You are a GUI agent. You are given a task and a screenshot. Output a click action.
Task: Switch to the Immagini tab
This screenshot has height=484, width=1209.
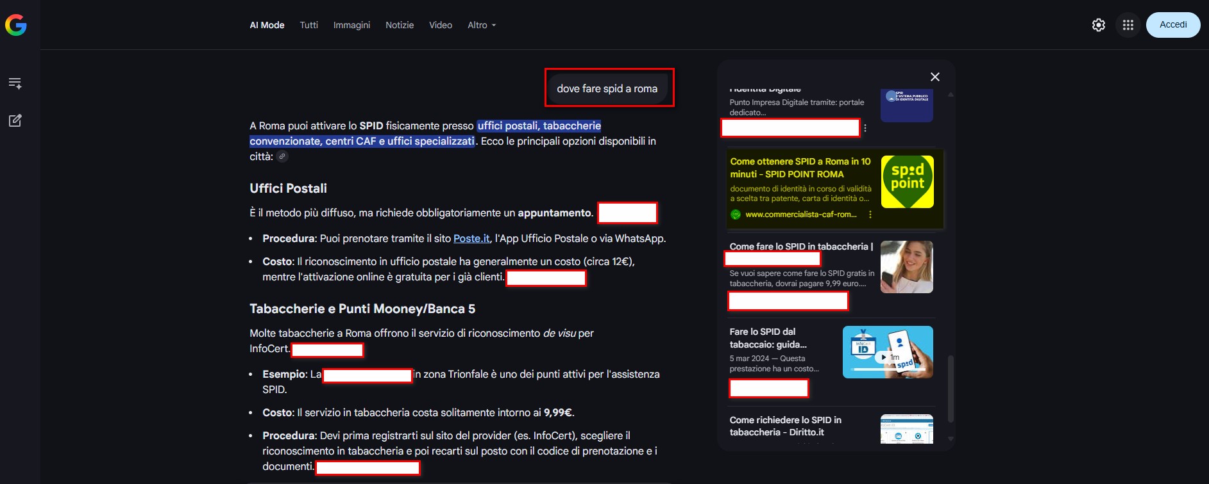pyautogui.click(x=351, y=25)
